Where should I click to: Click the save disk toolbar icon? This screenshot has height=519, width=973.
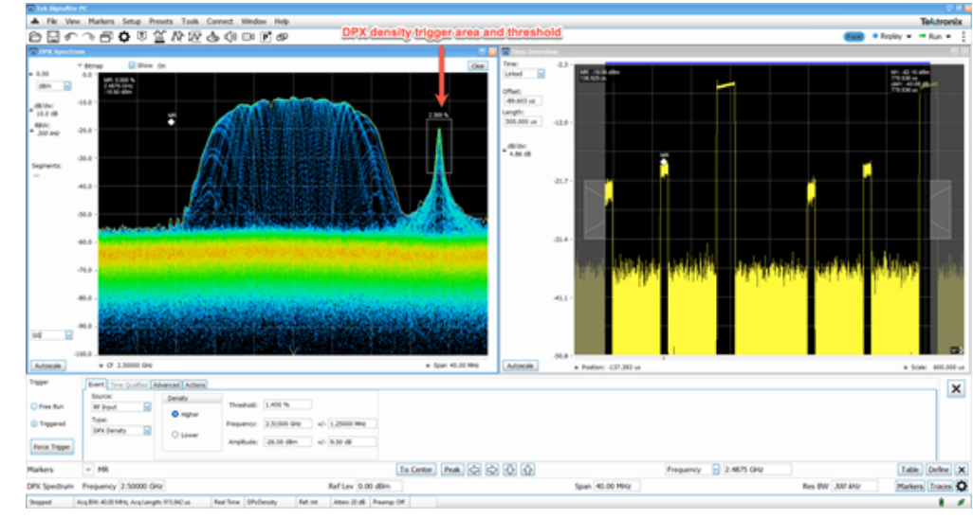tap(53, 37)
